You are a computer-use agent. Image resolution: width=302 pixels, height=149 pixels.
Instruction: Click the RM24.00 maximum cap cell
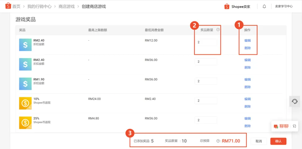point(94,99)
